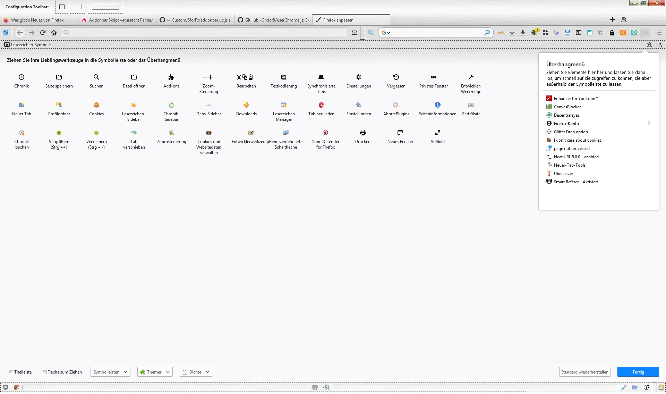Screen dimensions: 666x394
Task: Expand the Themes dropdown
Action: pyautogui.click(x=155, y=372)
